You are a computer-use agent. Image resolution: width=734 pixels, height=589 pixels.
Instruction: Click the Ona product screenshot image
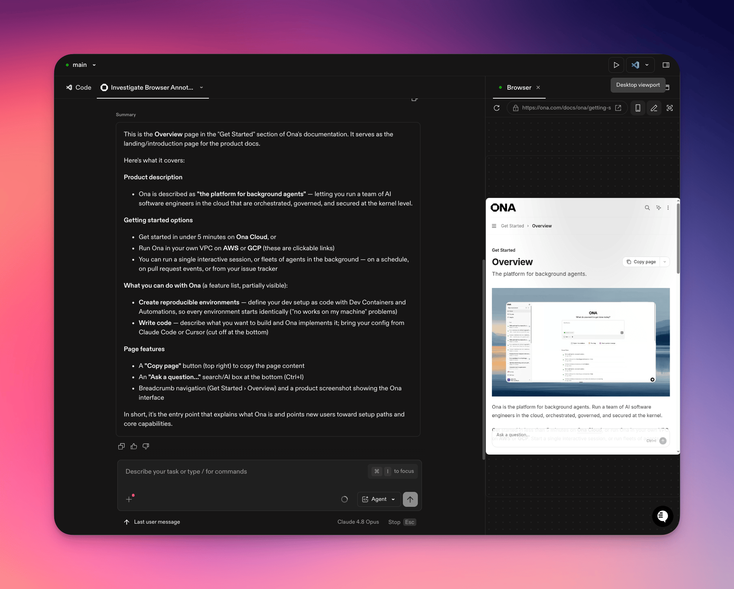point(581,342)
